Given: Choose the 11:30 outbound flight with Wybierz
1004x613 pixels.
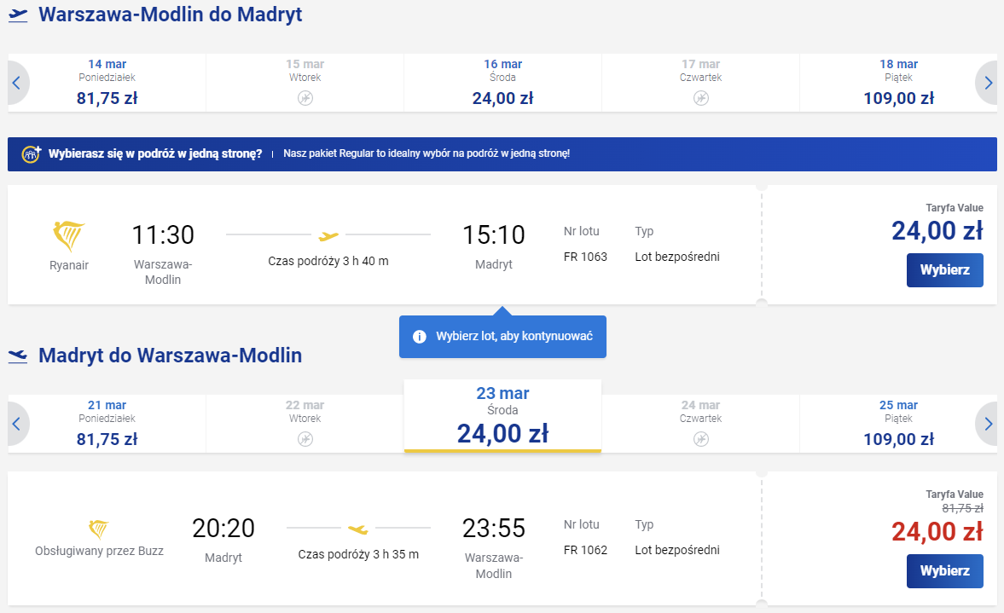Looking at the screenshot, I should click(944, 270).
